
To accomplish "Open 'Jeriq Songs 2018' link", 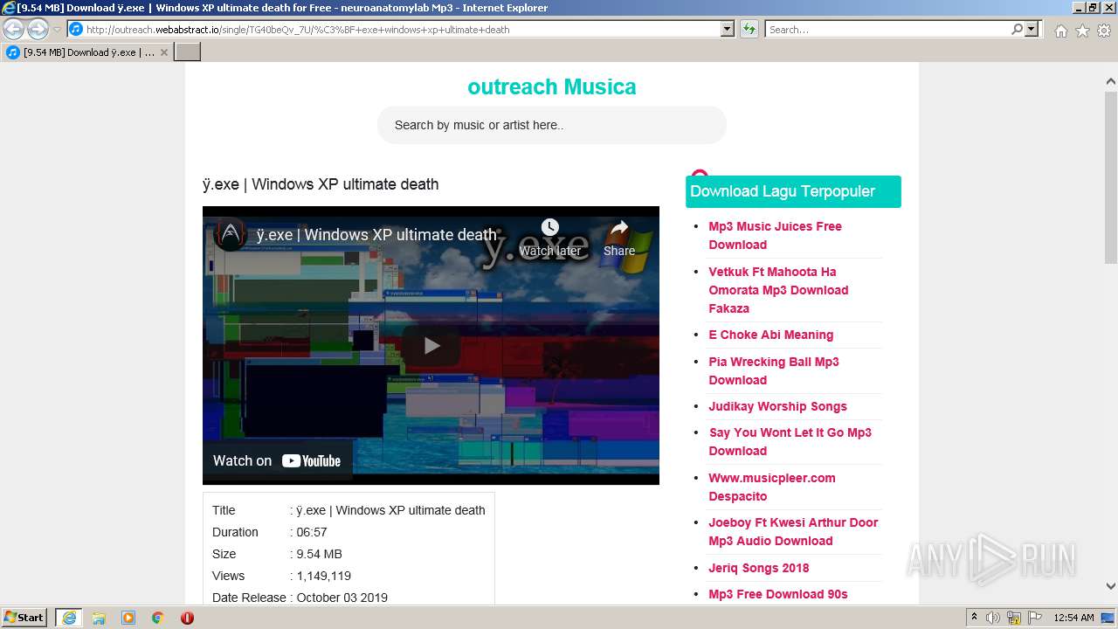I will (x=759, y=568).
